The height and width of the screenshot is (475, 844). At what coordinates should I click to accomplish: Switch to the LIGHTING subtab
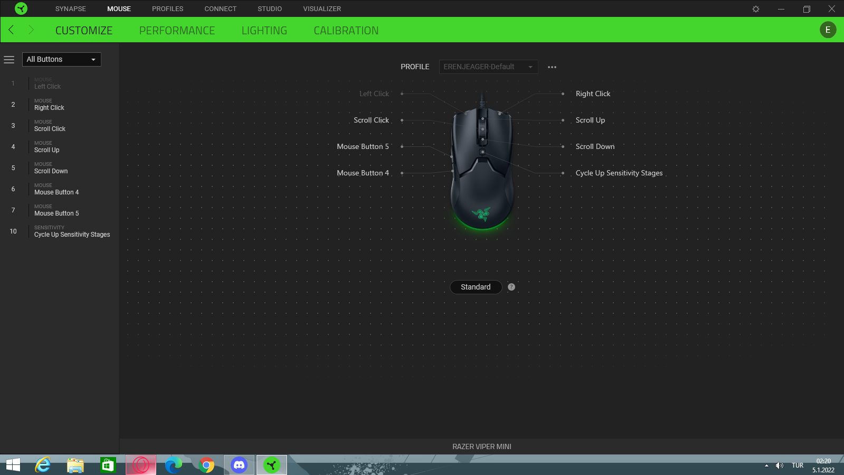pyautogui.click(x=264, y=31)
